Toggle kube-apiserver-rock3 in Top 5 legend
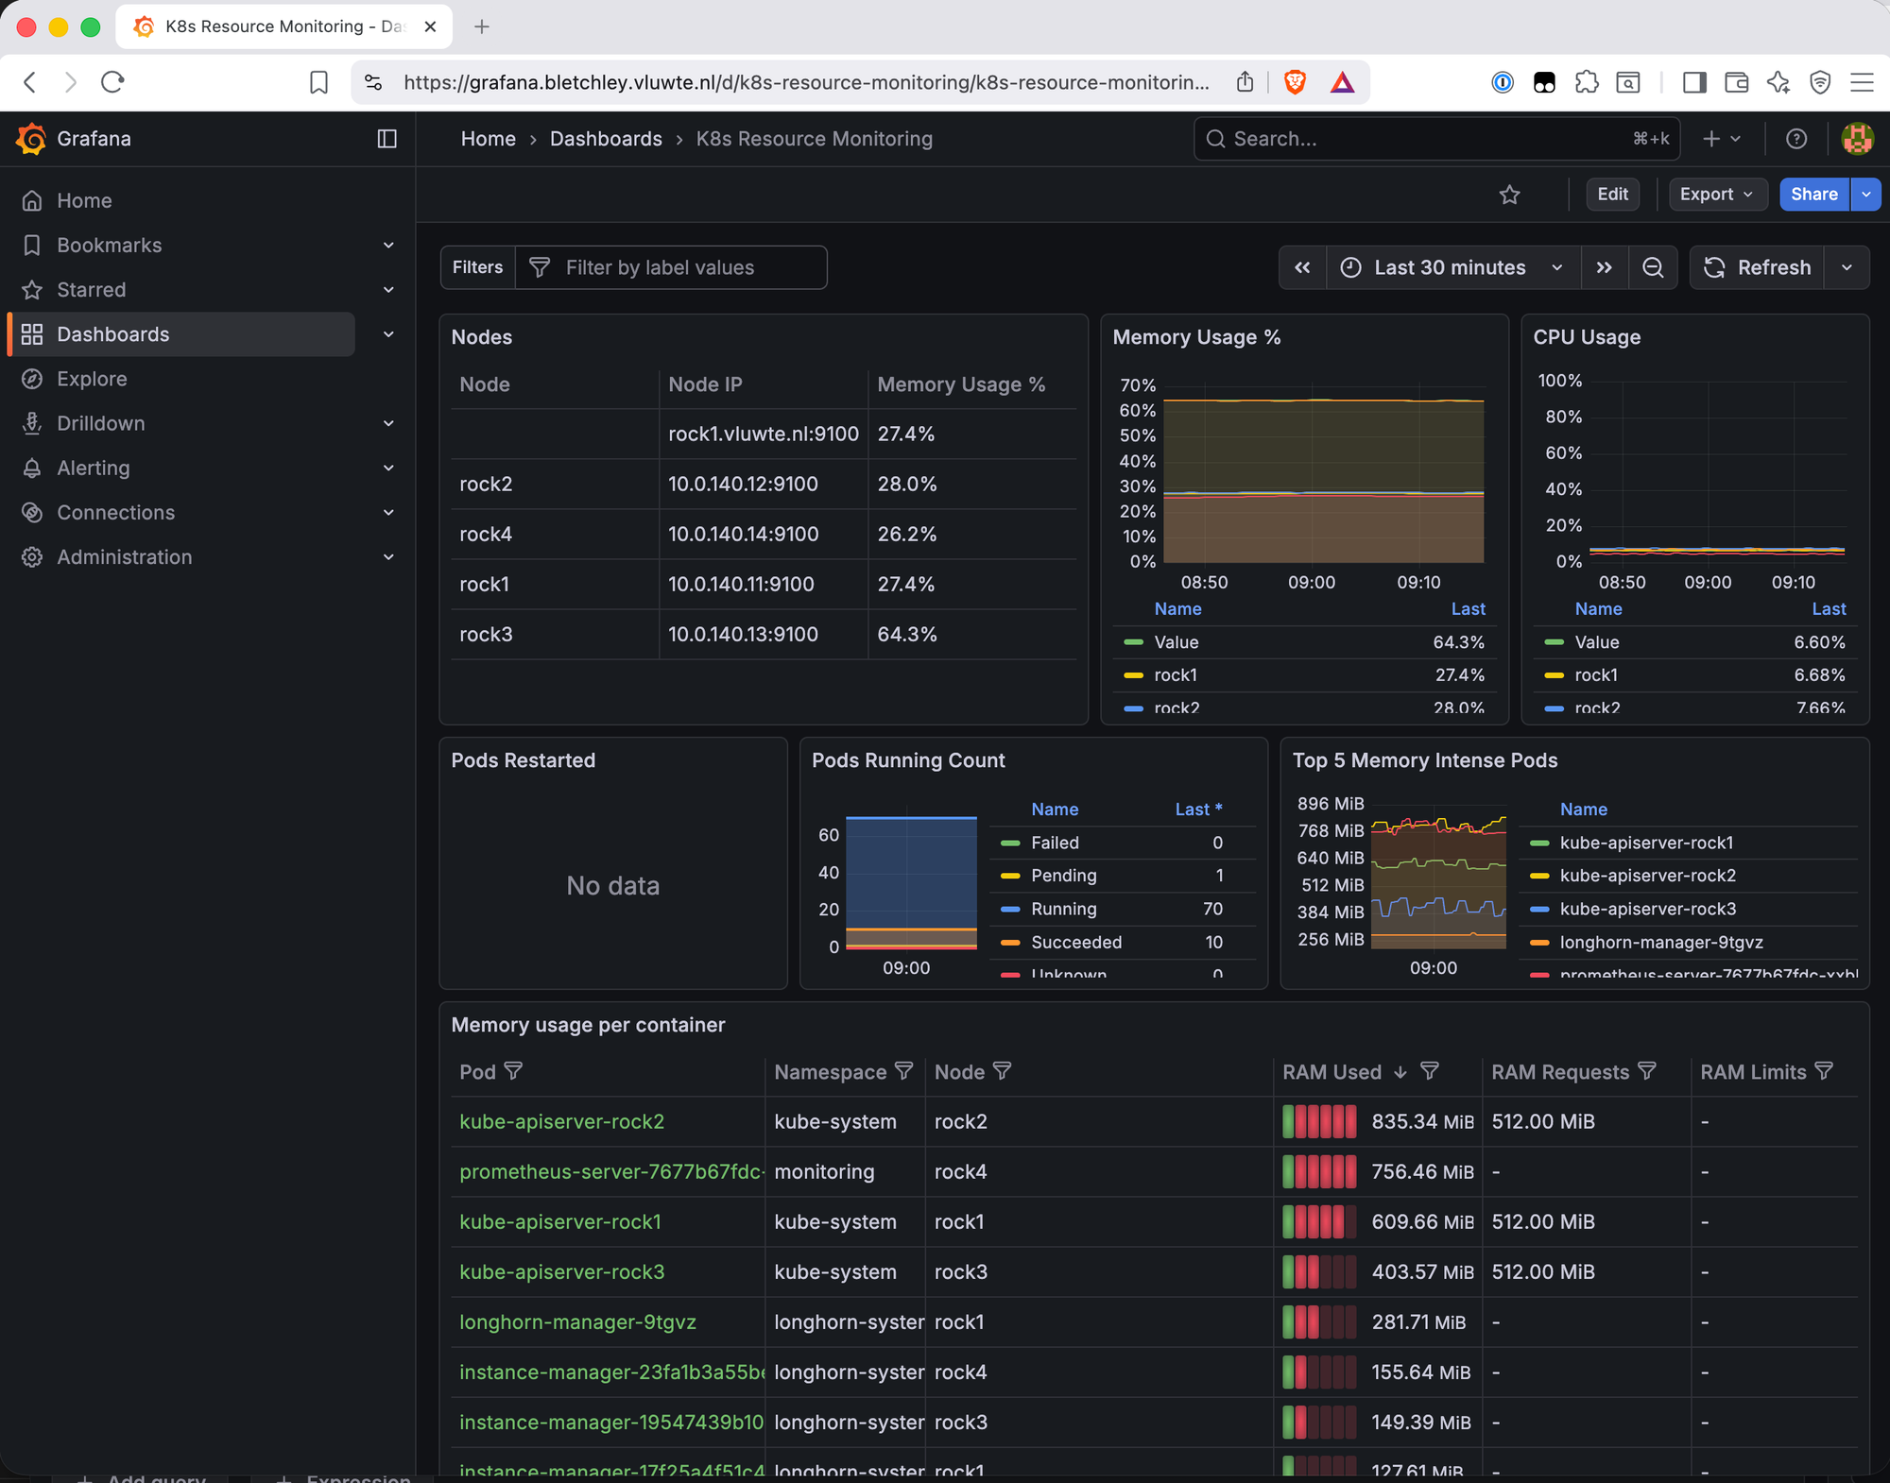1890x1483 pixels. [x=1647, y=909]
